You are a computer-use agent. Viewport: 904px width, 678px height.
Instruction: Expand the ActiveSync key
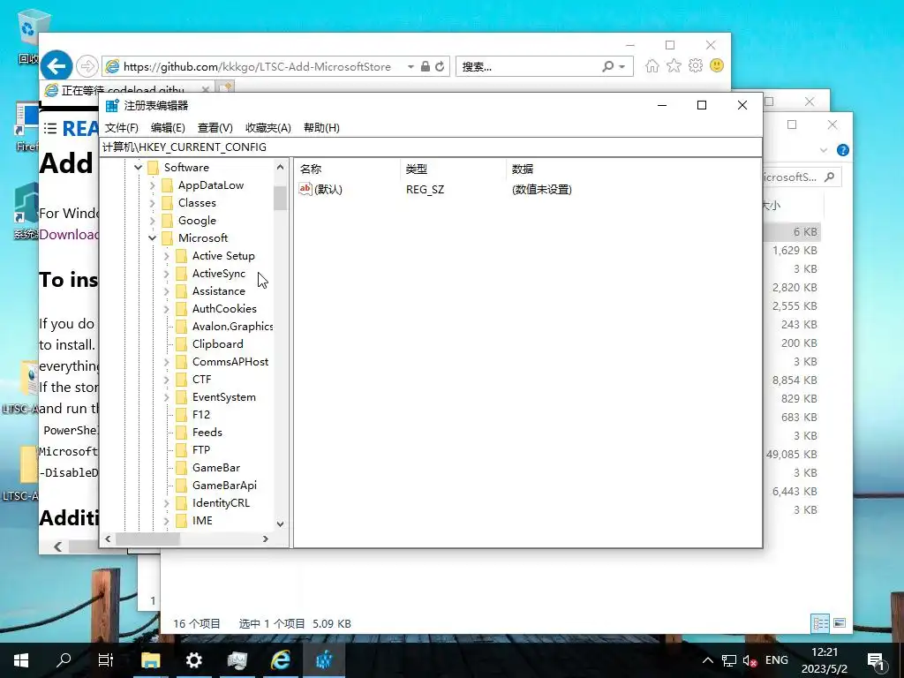point(166,274)
